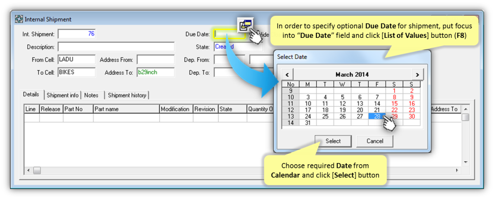
Task: Select March 19 in the calendar
Action: pos(343,110)
